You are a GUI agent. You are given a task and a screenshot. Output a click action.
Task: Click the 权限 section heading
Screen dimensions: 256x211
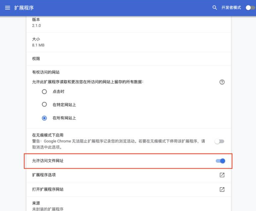(36, 59)
